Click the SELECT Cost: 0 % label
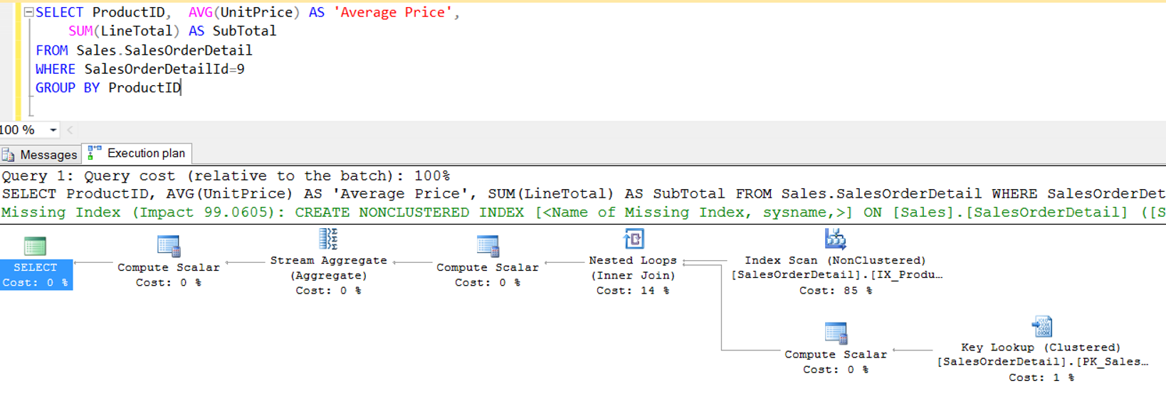 (x=35, y=282)
